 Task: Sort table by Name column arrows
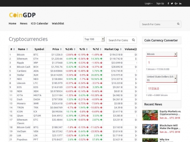click(x=27, y=49)
